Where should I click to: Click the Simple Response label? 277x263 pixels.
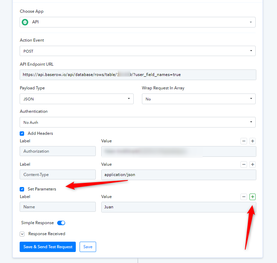click(38, 223)
